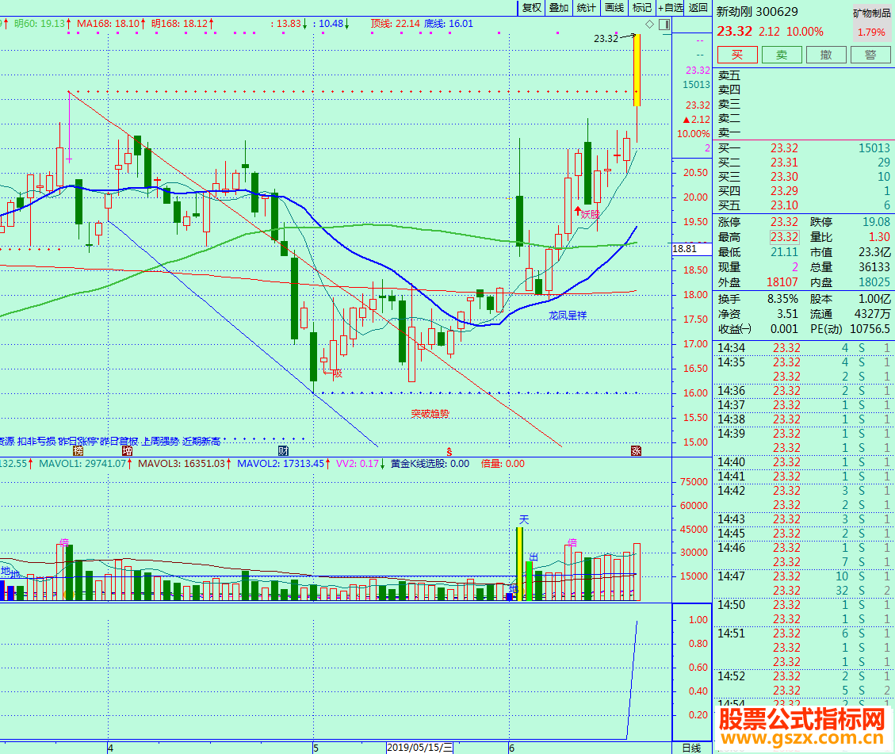Click the date label 2019/05/15/三

point(419,748)
